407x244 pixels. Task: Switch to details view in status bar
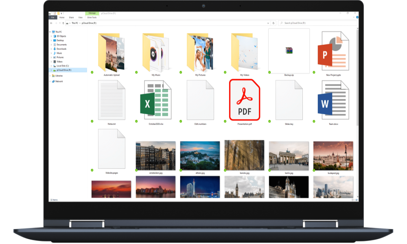(353, 200)
